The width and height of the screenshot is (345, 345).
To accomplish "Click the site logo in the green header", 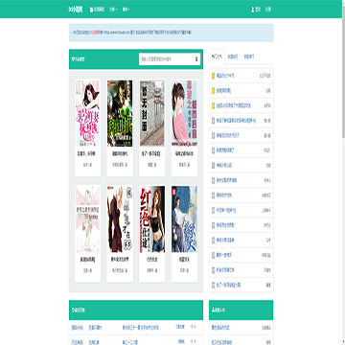I will [76, 10].
